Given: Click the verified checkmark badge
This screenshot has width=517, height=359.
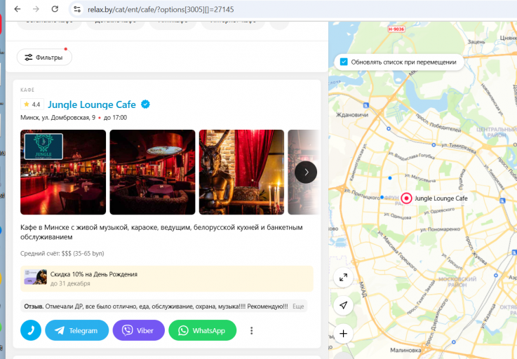Looking at the screenshot, I should coord(145,104).
